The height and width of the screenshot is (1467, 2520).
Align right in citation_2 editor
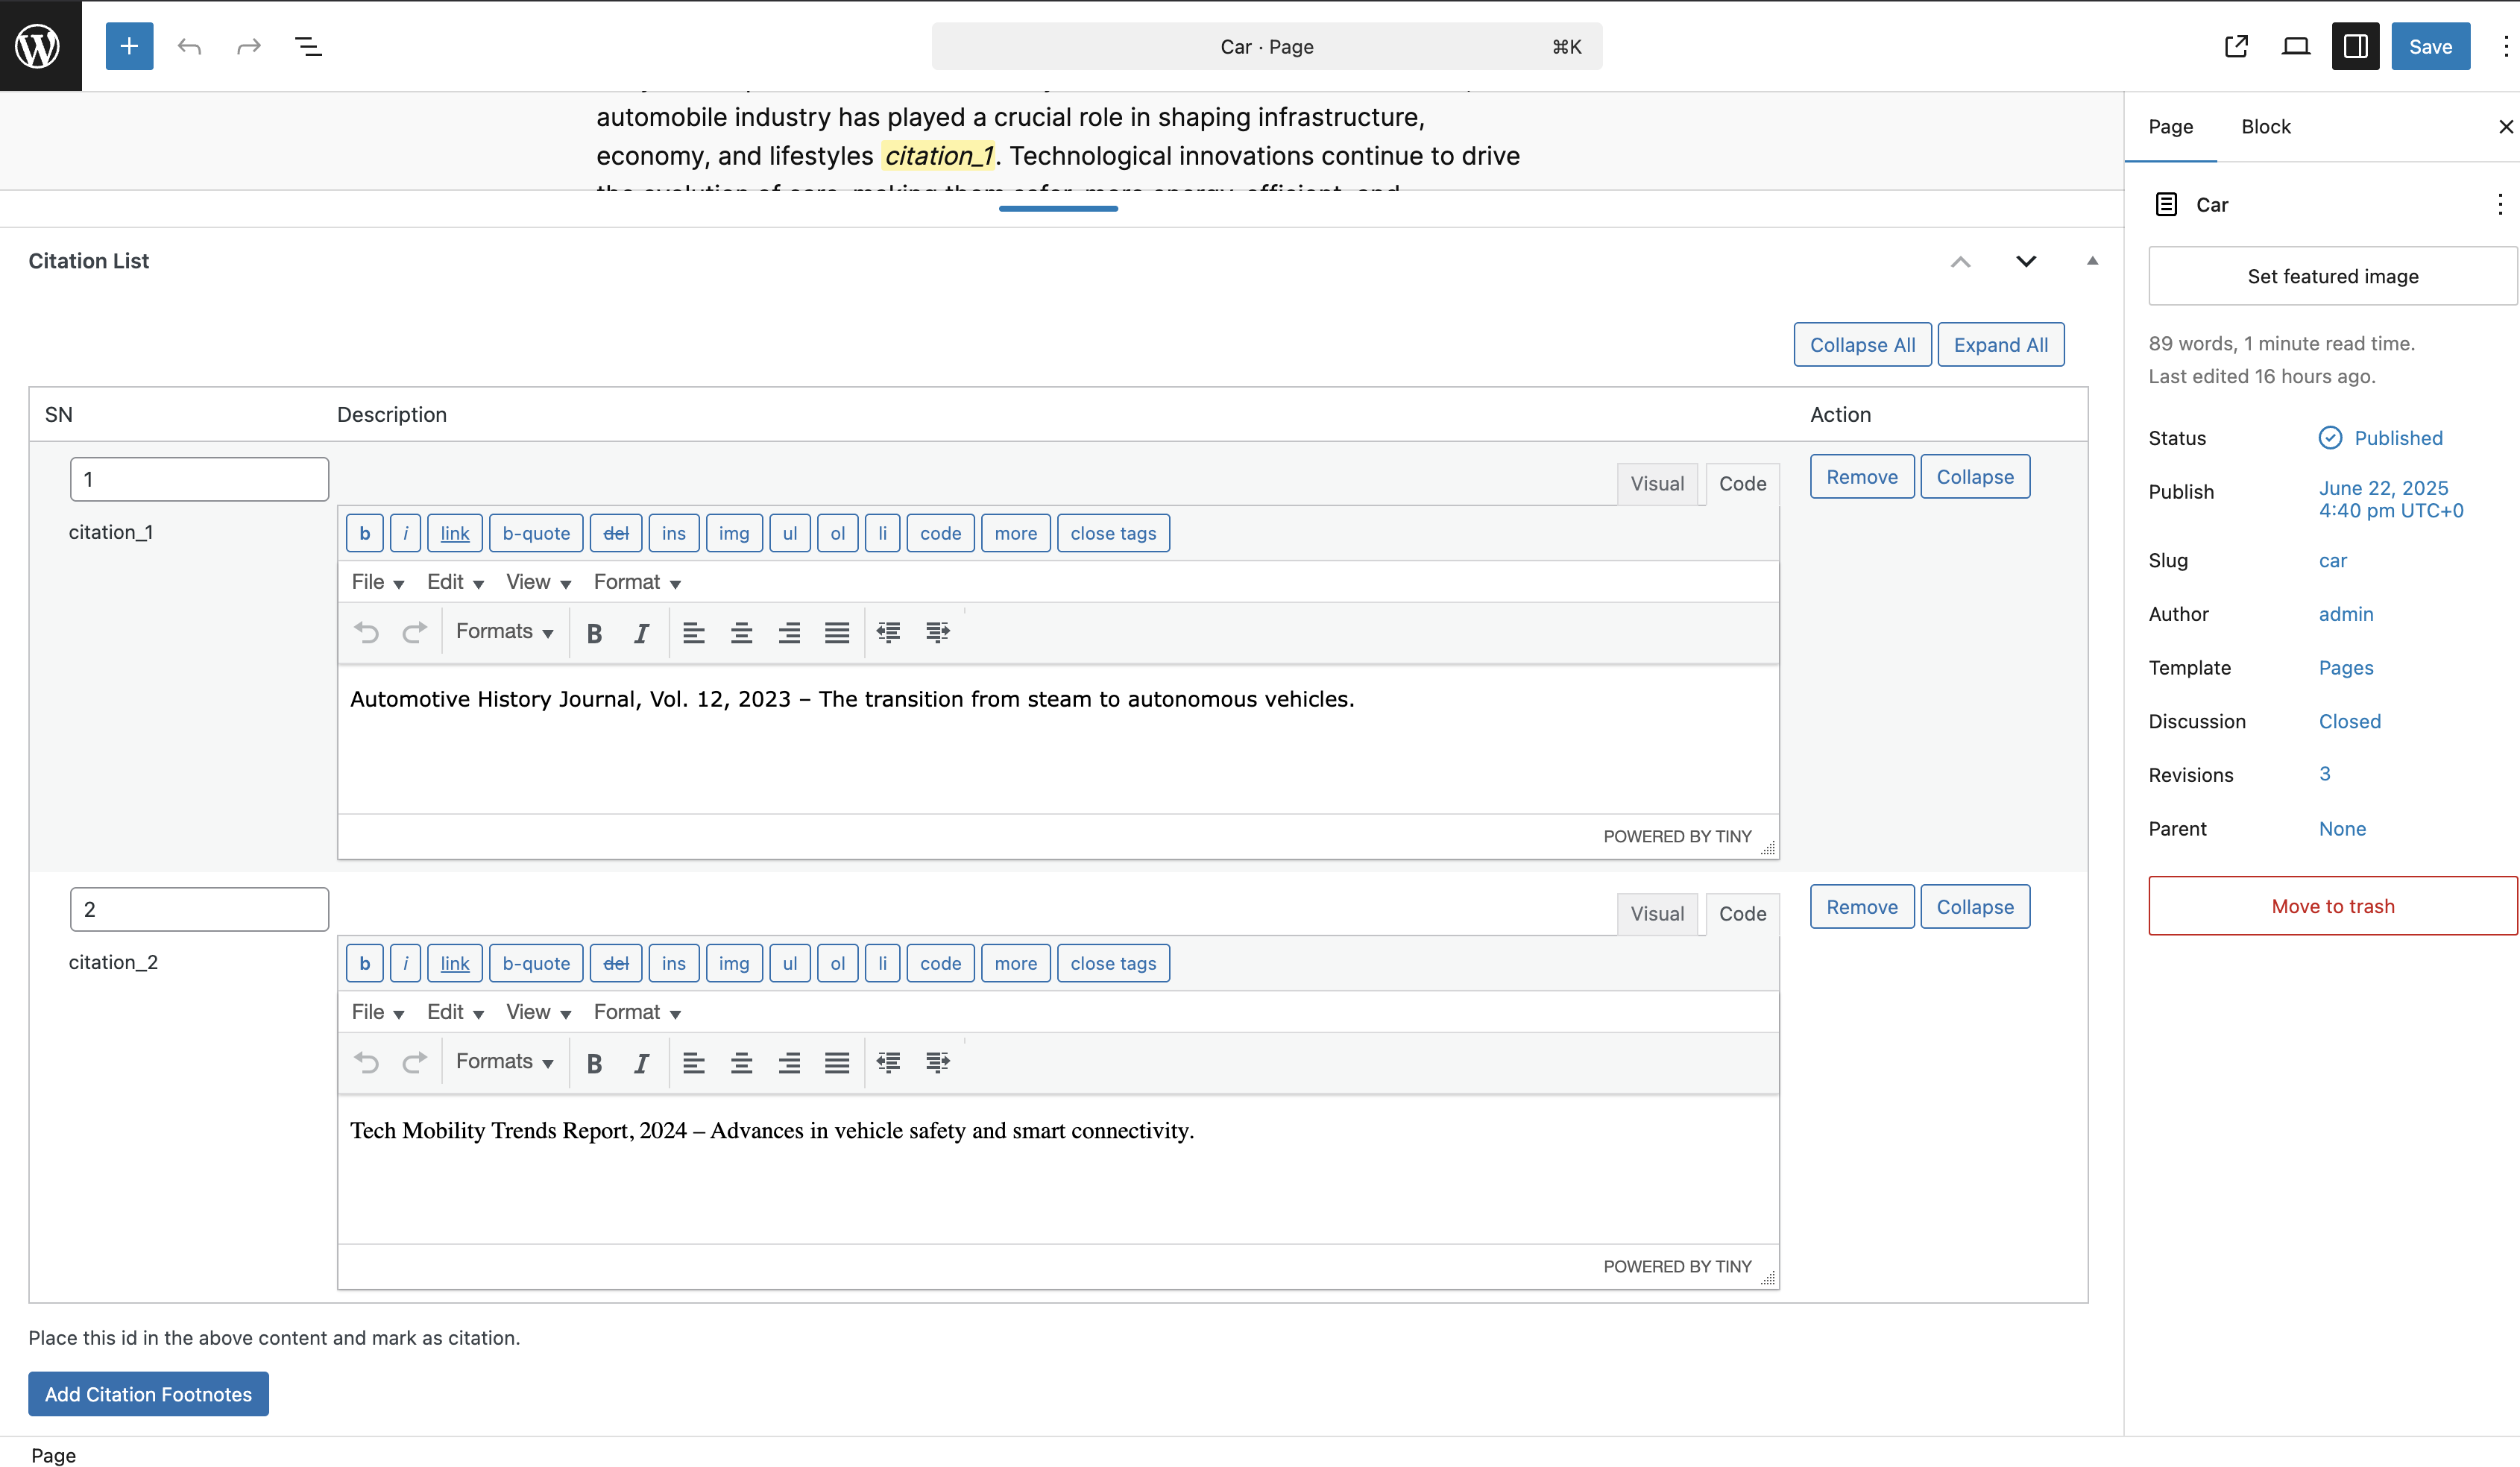pos(789,1063)
